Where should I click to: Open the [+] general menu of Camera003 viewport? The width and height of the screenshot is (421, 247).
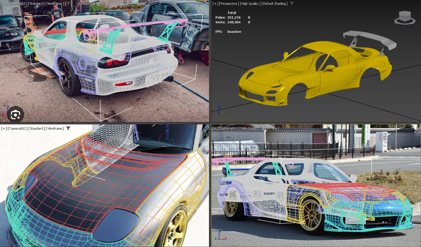[4, 4]
